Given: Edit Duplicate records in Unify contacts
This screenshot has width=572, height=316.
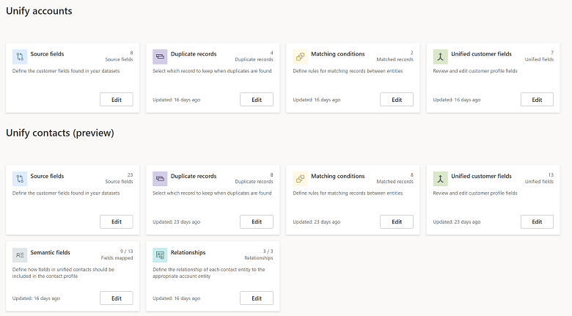Looking at the screenshot, I should tap(257, 221).
